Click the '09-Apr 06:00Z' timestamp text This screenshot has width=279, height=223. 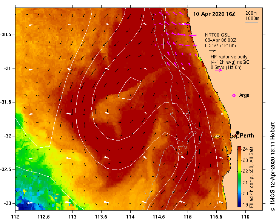point(220,40)
